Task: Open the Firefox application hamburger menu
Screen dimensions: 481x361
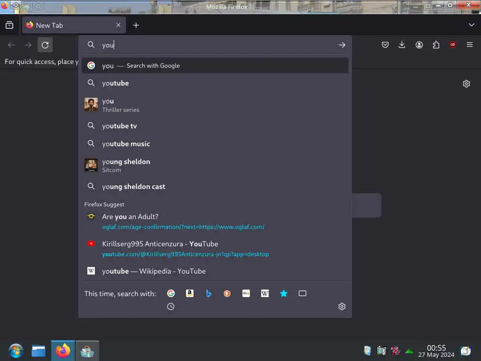Action: (x=470, y=45)
